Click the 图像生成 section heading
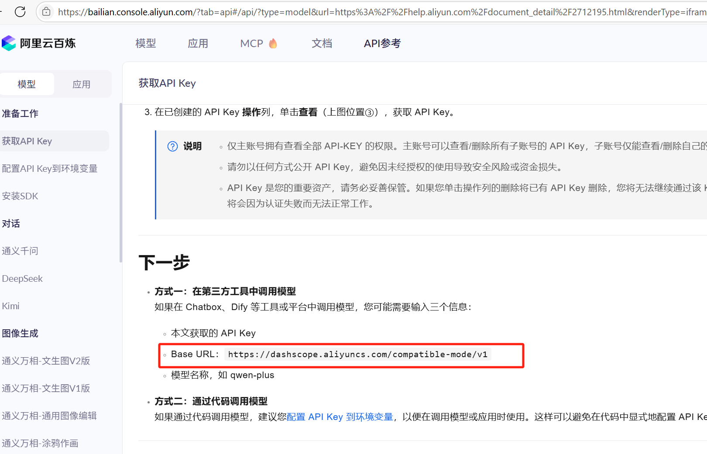Viewport: 707px width, 454px height. click(20, 333)
